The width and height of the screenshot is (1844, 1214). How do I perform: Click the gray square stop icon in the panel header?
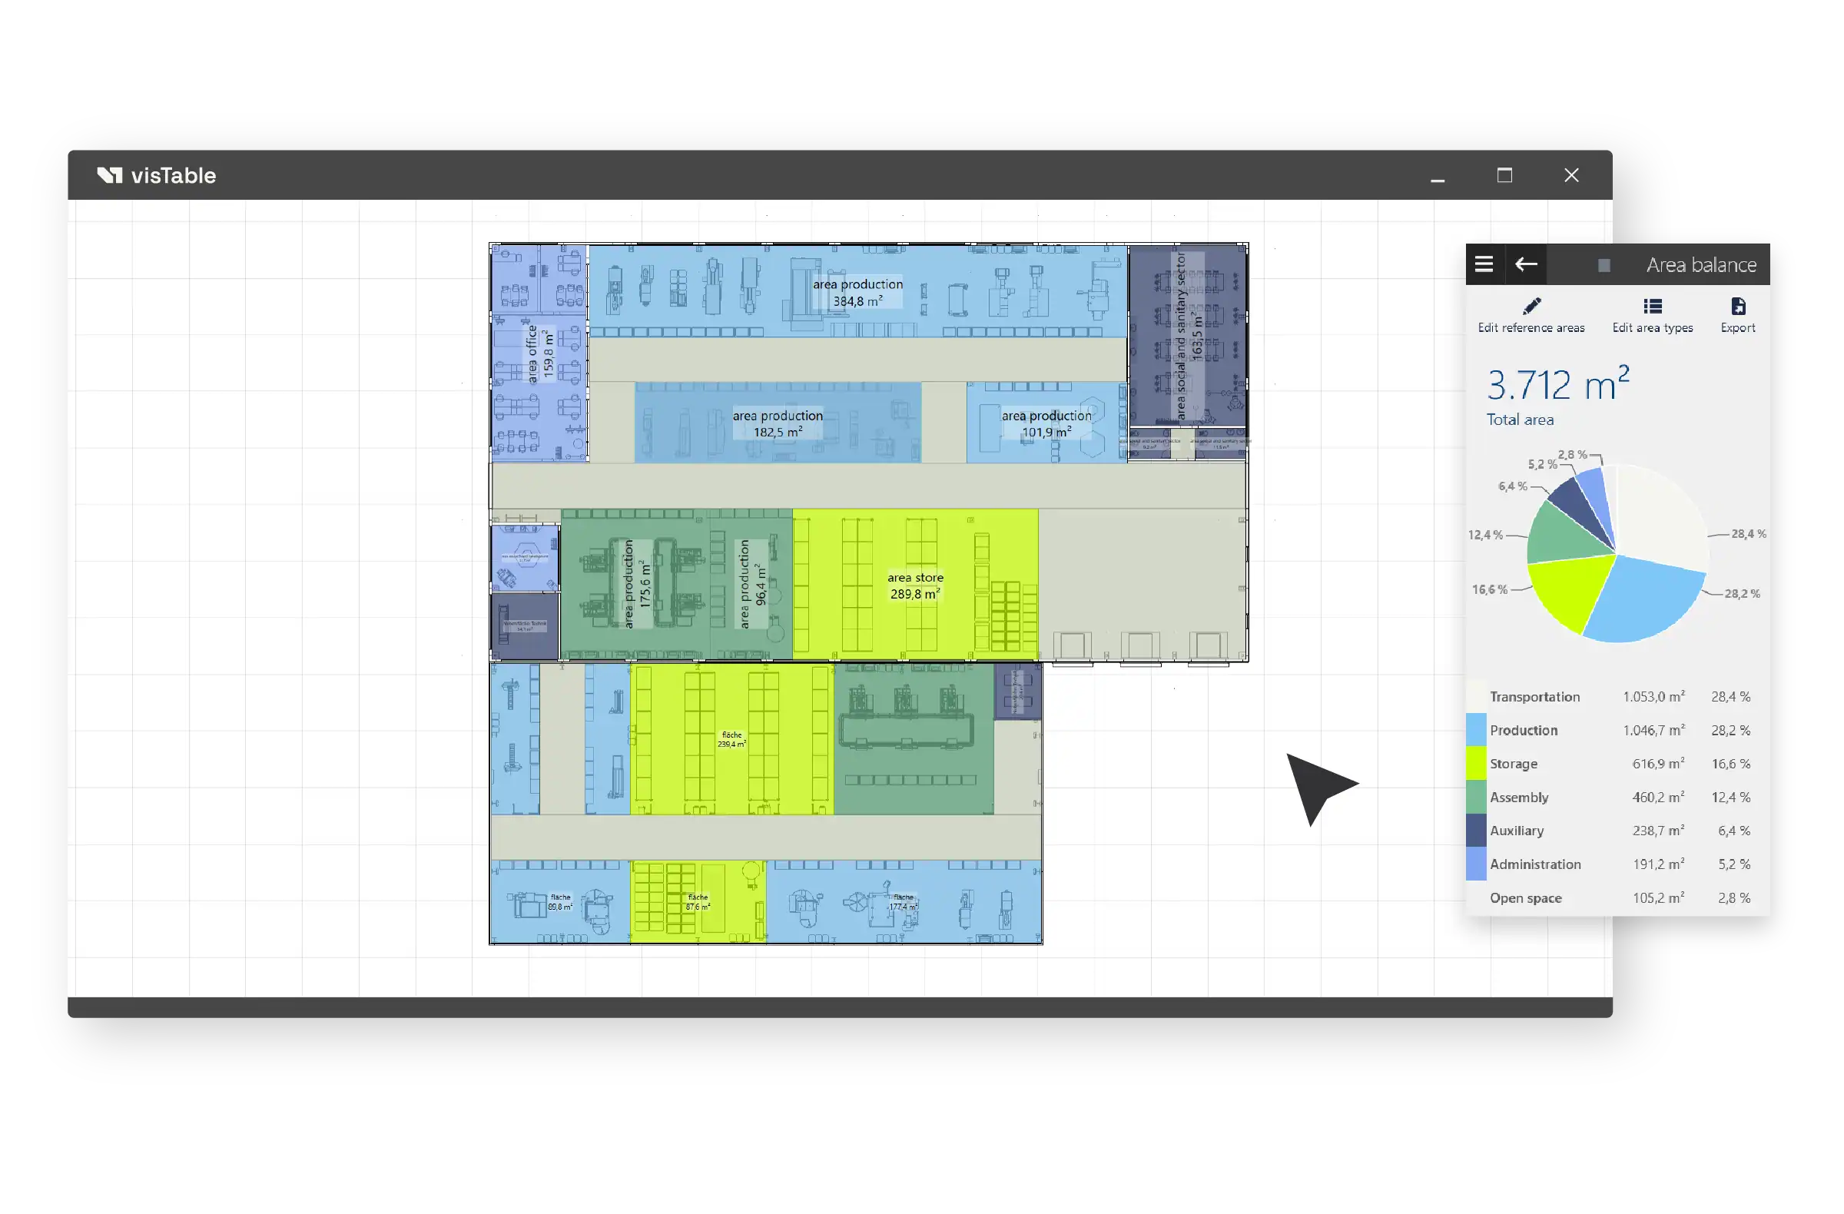(x=1603, y=266)
